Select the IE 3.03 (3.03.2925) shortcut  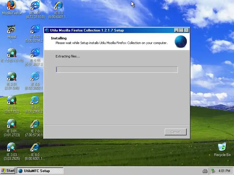point(12,151)
